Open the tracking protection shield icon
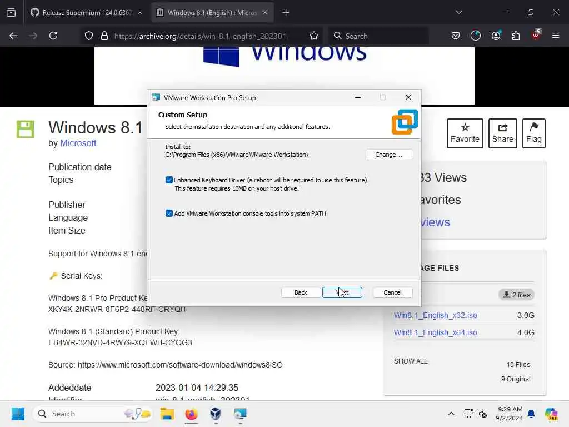 click(x=89, y=36)
